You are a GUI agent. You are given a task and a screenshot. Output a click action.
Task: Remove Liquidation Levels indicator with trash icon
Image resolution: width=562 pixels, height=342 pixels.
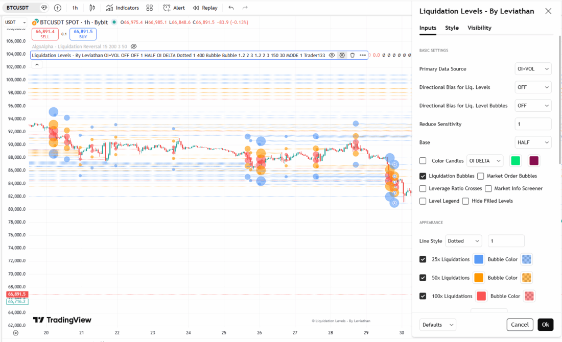[x=353, y=56]
